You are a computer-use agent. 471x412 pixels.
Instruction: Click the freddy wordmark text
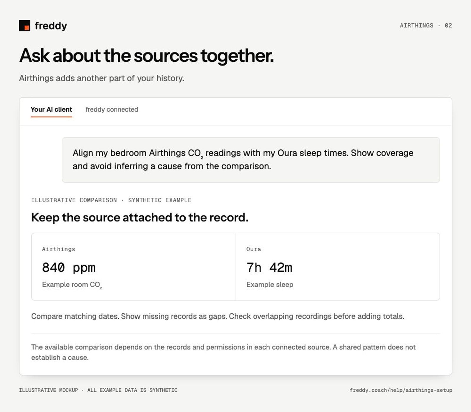(51, 26)
